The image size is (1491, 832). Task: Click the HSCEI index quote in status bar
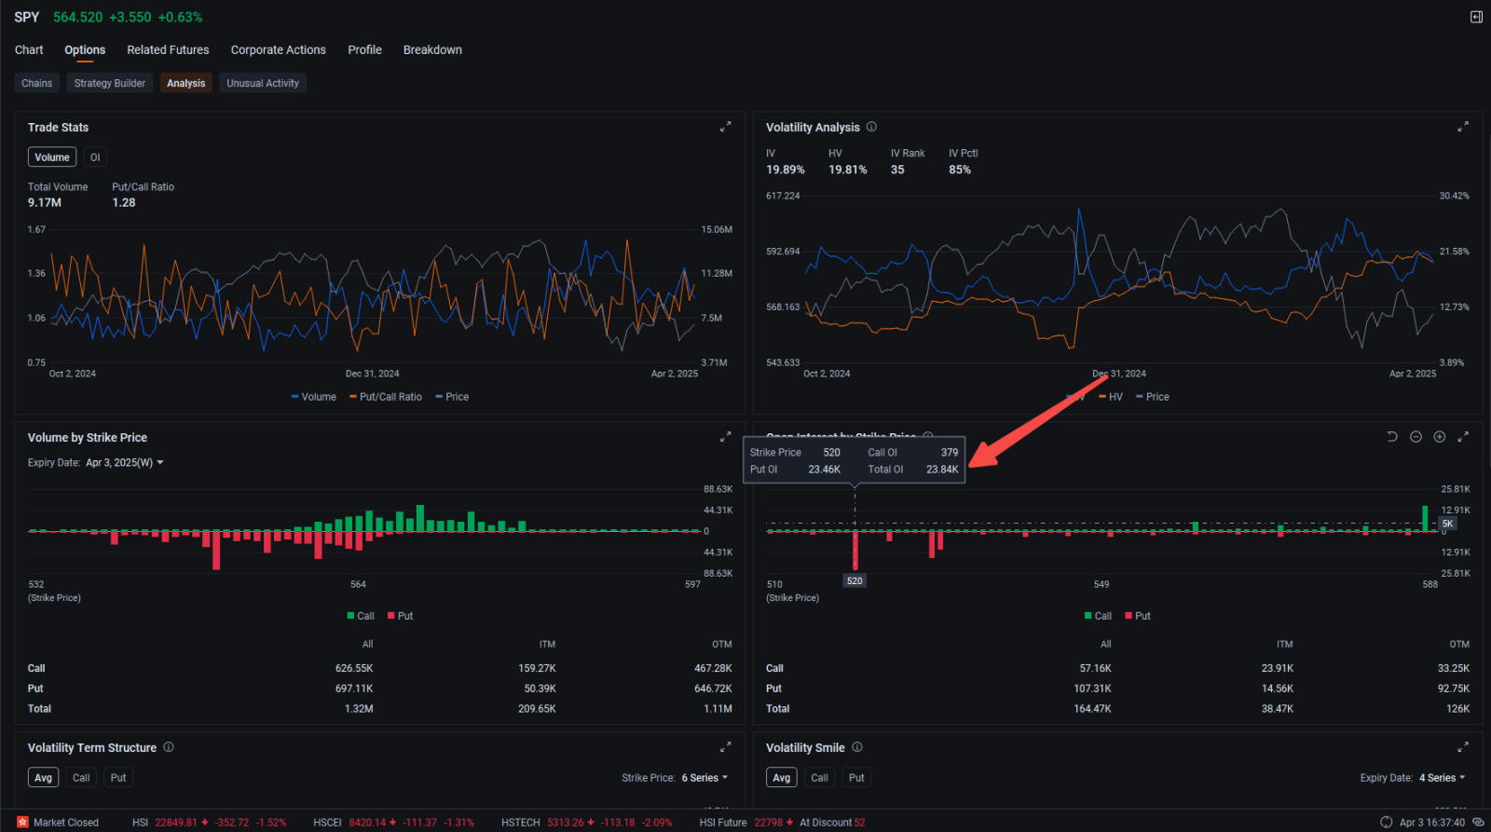[x=394, y=823]
